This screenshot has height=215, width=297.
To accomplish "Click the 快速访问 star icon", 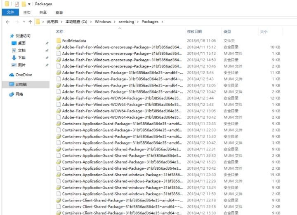I will pyautogui.click(x=12, y=36).
